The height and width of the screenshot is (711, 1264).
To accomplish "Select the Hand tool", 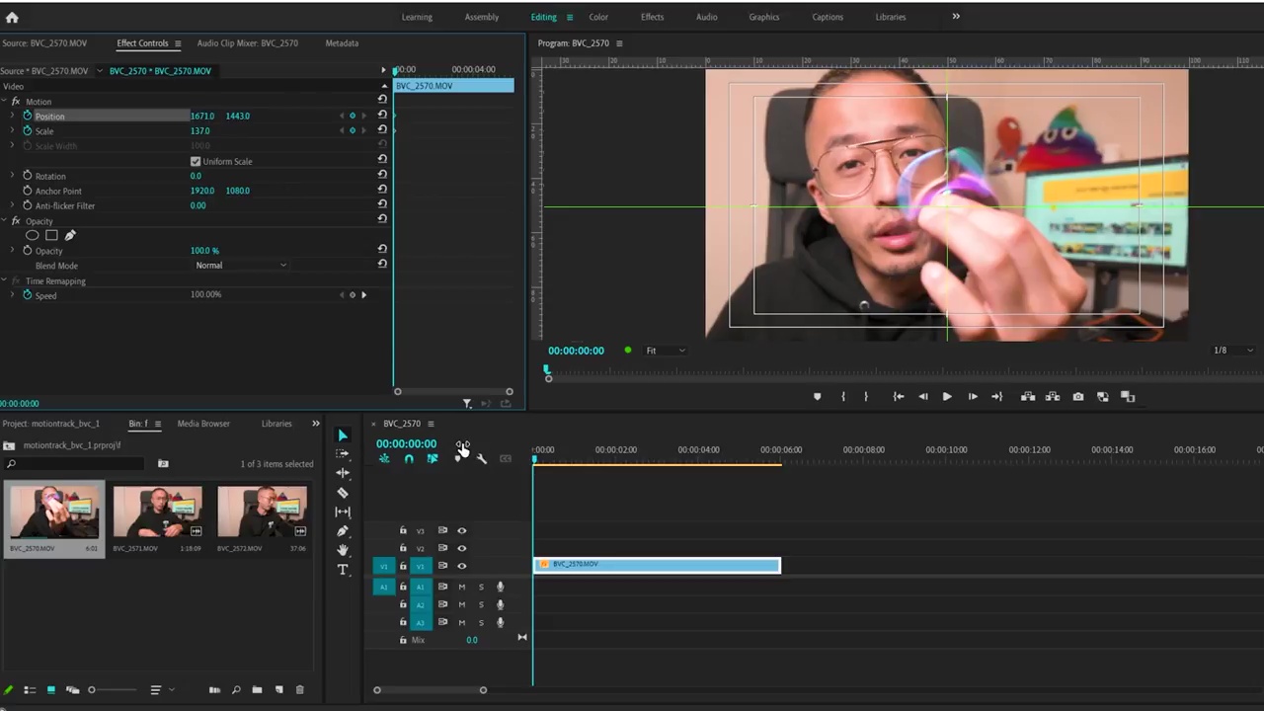I will tap(343, 550).
